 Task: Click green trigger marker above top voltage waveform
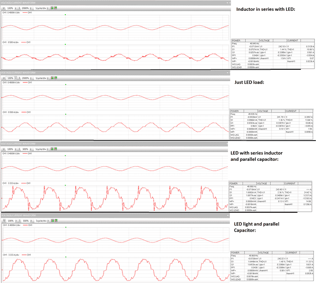coord(65,15)
